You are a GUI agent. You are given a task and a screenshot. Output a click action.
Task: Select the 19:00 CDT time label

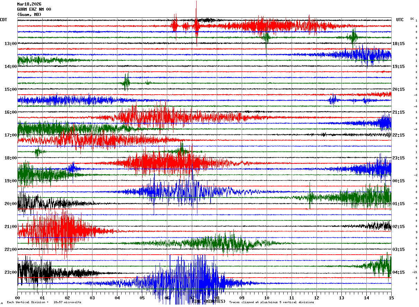coord(10,181)
